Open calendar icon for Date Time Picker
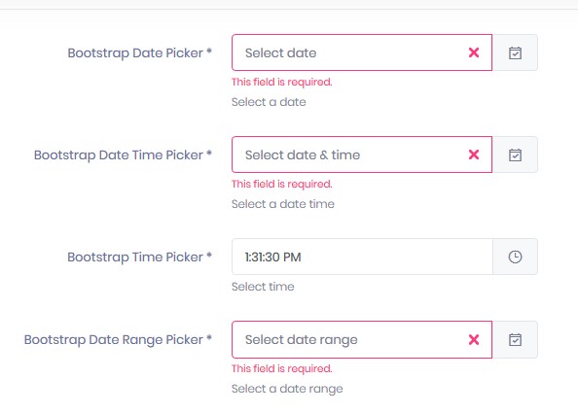 (x=515, y=155)
